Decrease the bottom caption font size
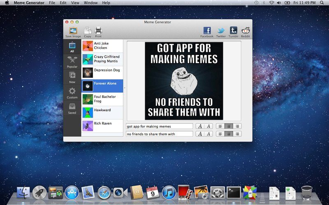Image resolution: width=329 pixels, height=205 pixels. (x=209, y=134)
